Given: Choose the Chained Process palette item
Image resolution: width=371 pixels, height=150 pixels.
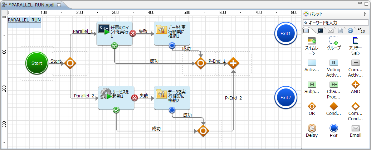Looking at the screenshot, I should coord(334,90).
